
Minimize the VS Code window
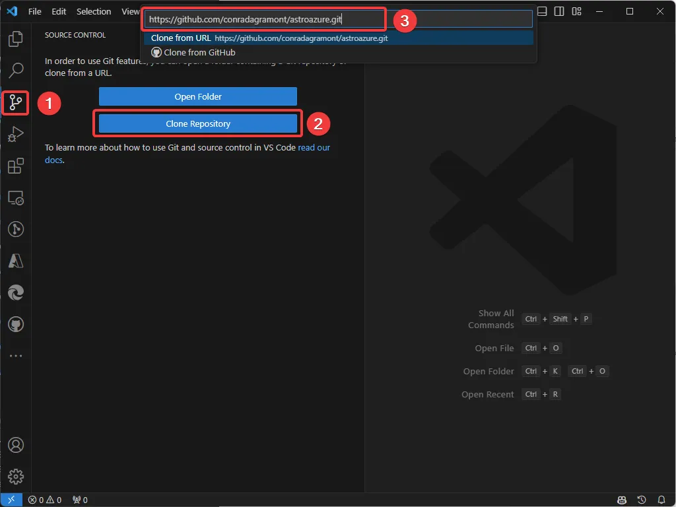pyautogui.click(x=599, y=11)
